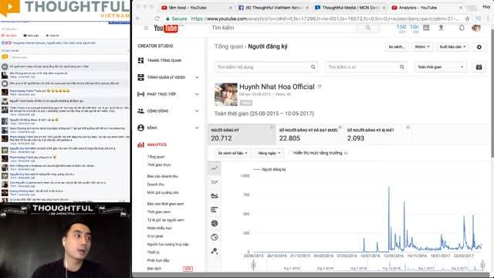Image resolution: width=494 pixels, height=278 pixels.
Task: Click the YouTube upload icon
Action: (441, 28)
